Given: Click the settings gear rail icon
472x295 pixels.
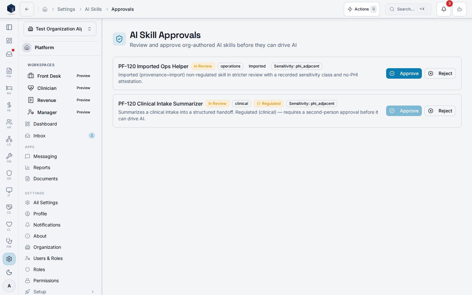Looking at the screenshot, I should coord(9,259).
